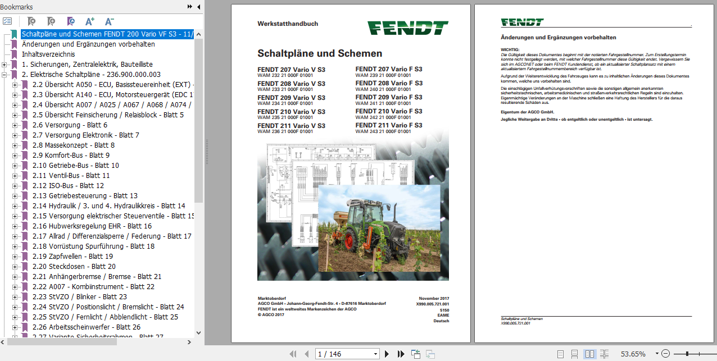717x361 pixels.
Task: Click the zoom out minus button
Action: click(x=666, y=354)
